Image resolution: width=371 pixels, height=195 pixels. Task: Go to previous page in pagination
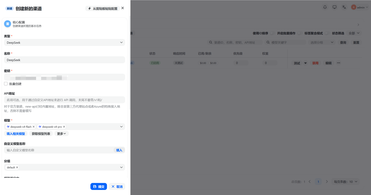[x=310, y=182]
